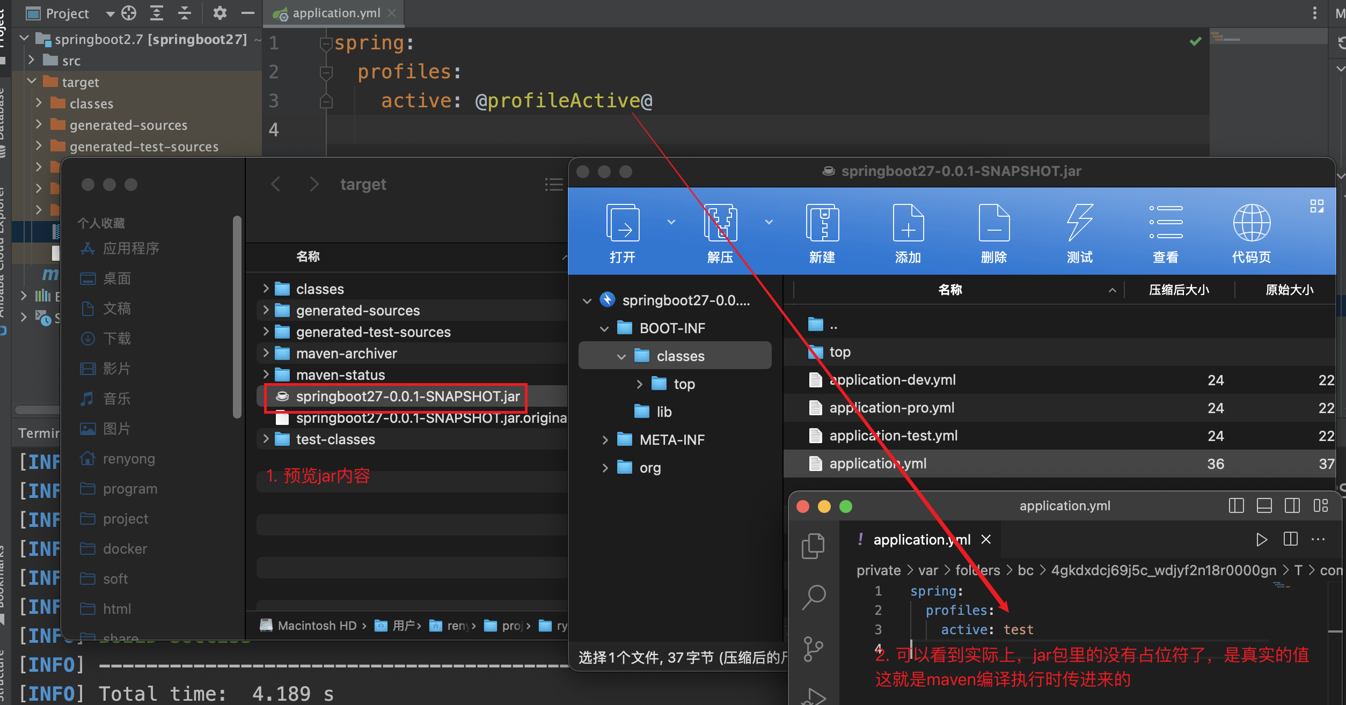Click the 添加 add file icon
This screenshot has width=1346, height=705.
[x=908, y=223]
